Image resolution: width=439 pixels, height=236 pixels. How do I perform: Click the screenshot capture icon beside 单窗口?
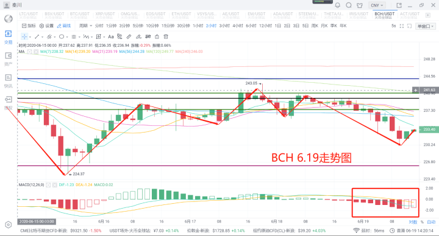409,26
